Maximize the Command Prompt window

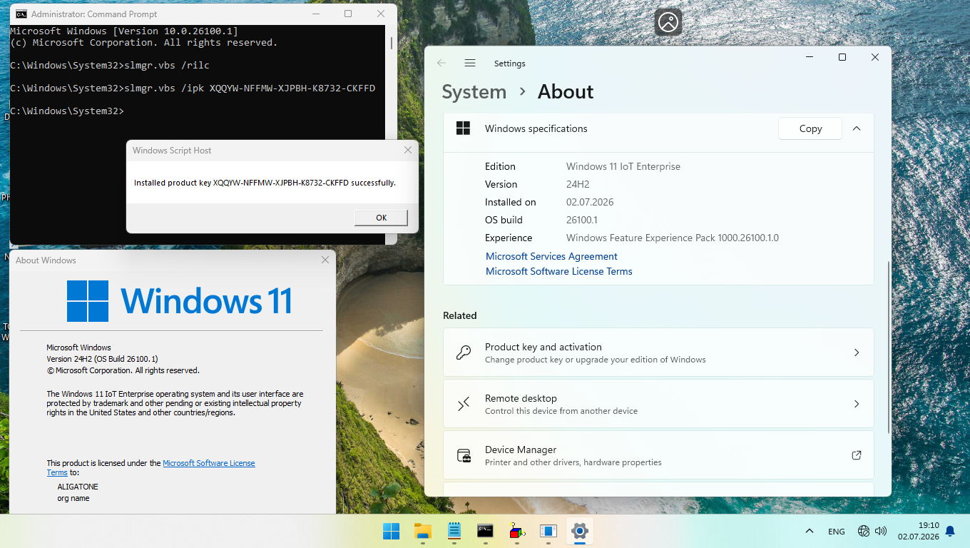pyautogui.click(x=348, y=14)
